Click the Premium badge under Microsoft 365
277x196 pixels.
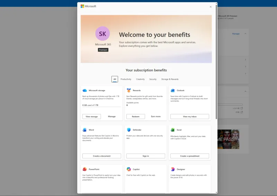click(103, 50)
